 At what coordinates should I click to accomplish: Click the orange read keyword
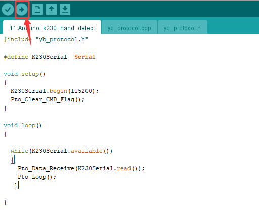coord(124,168)
